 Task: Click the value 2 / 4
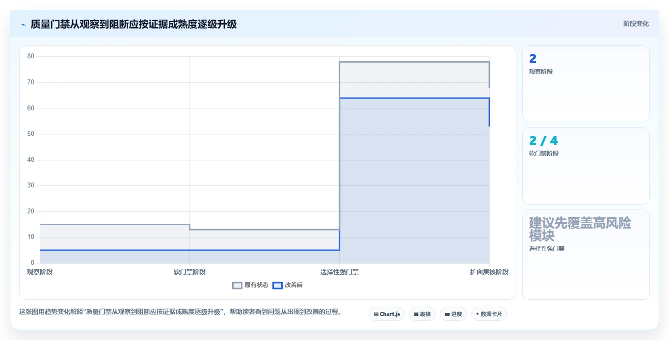pyautogui.click(x=543, y=141)
